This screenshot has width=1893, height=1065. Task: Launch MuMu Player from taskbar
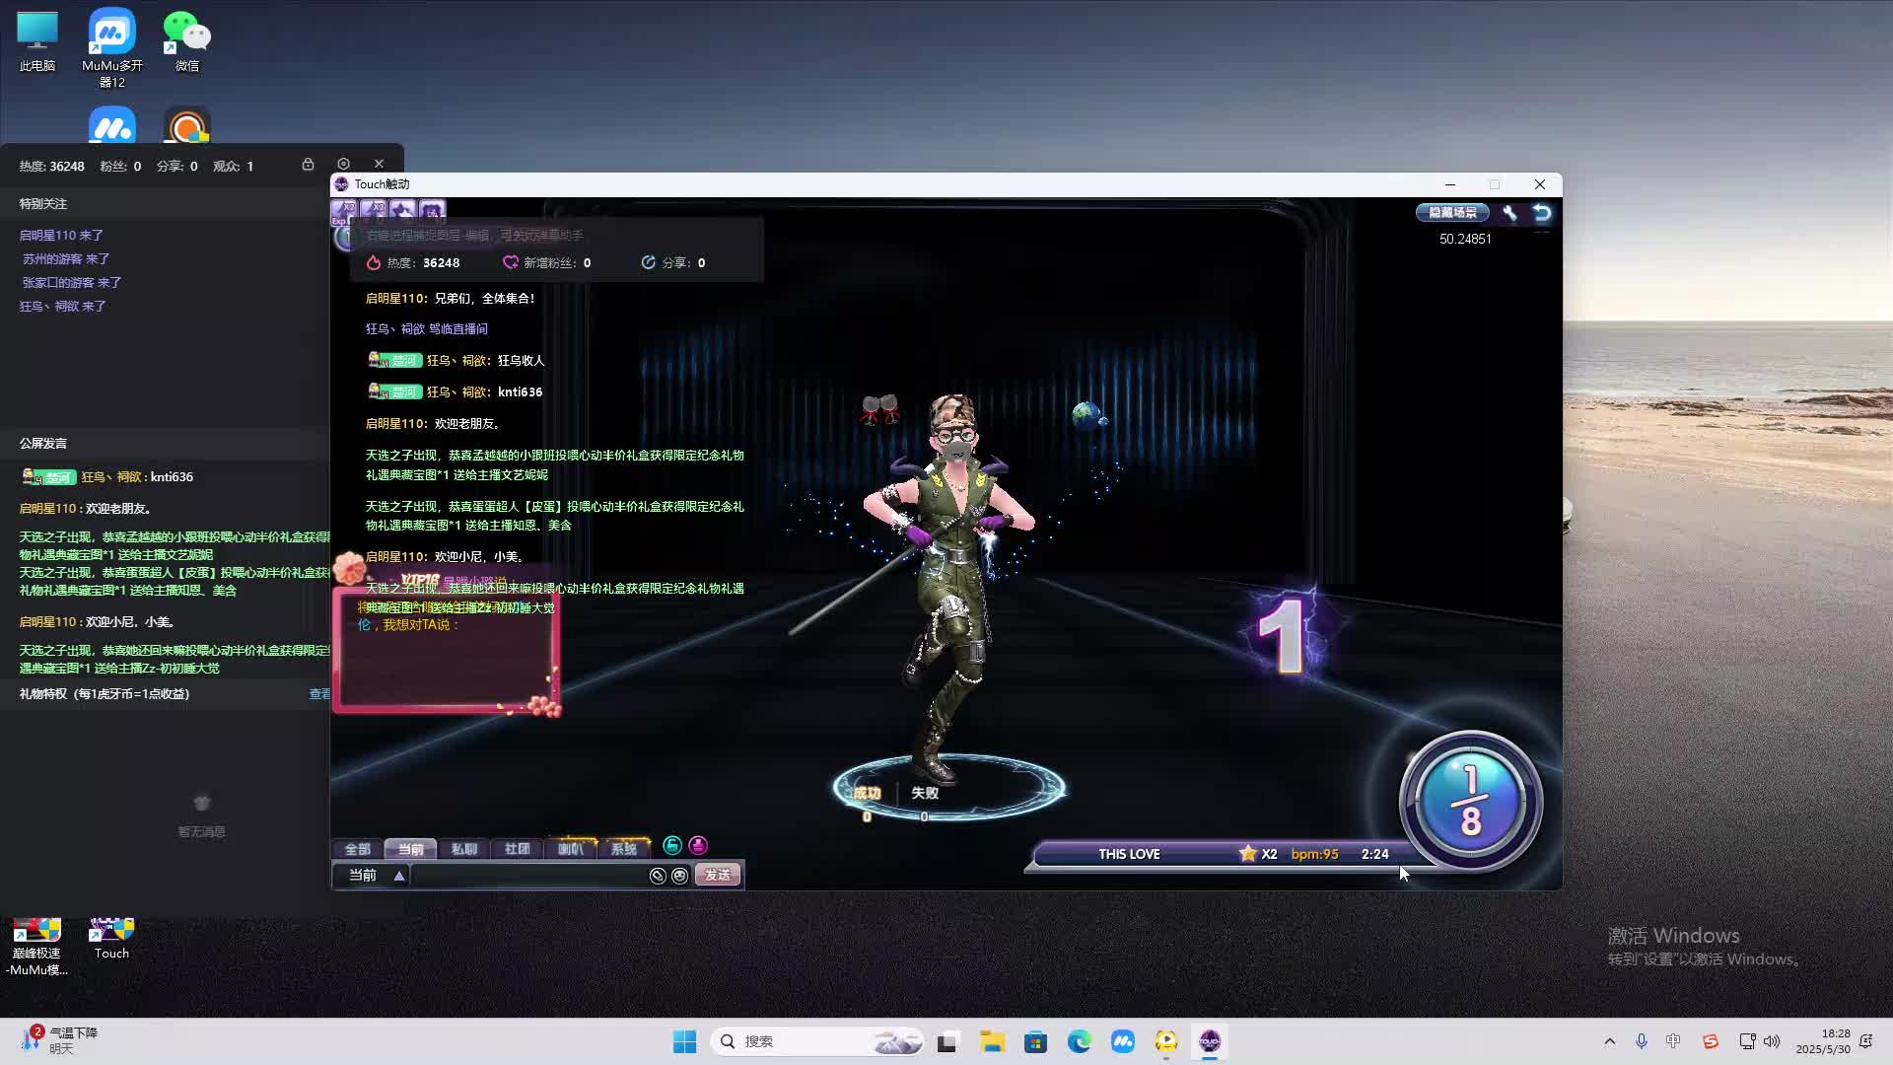pos(1123,1041)
